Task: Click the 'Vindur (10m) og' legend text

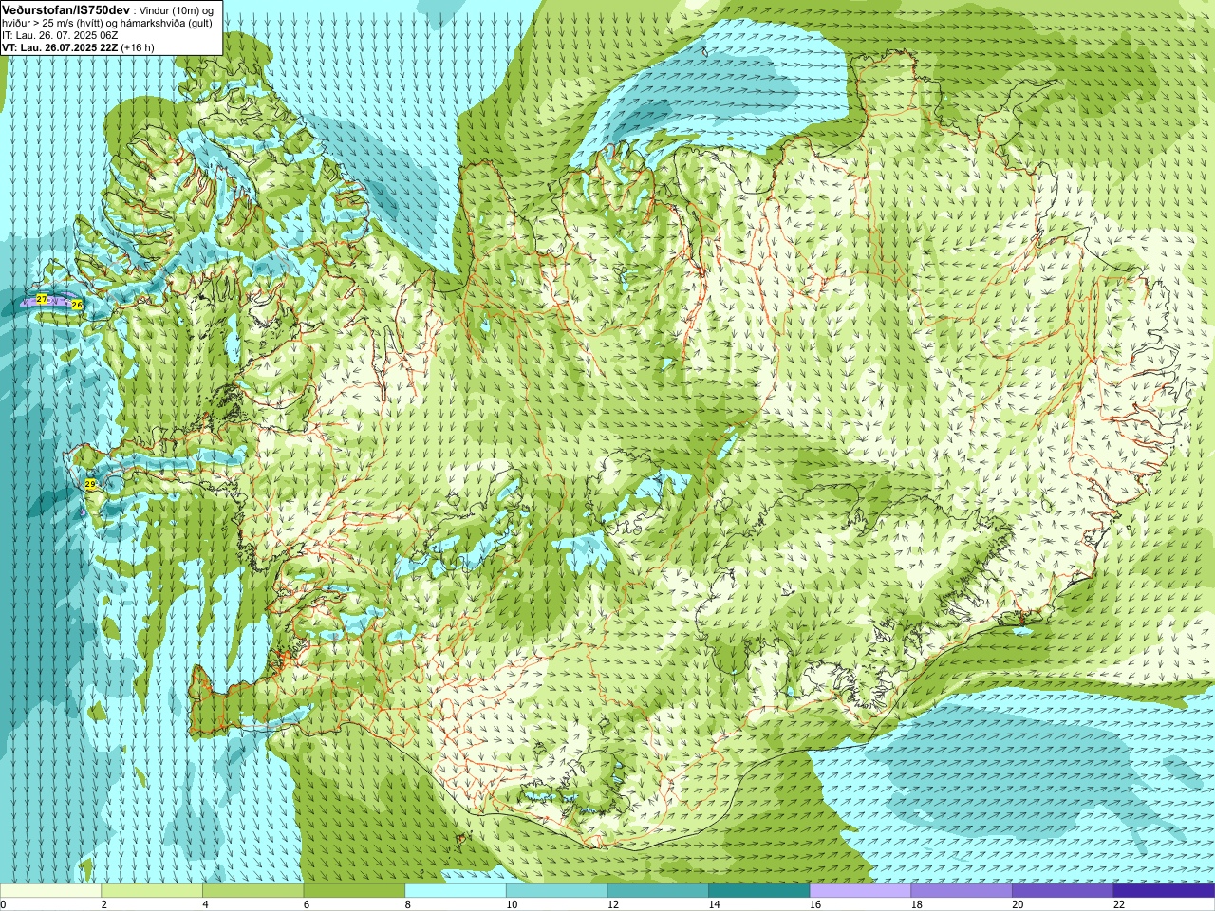Action: 178,9
